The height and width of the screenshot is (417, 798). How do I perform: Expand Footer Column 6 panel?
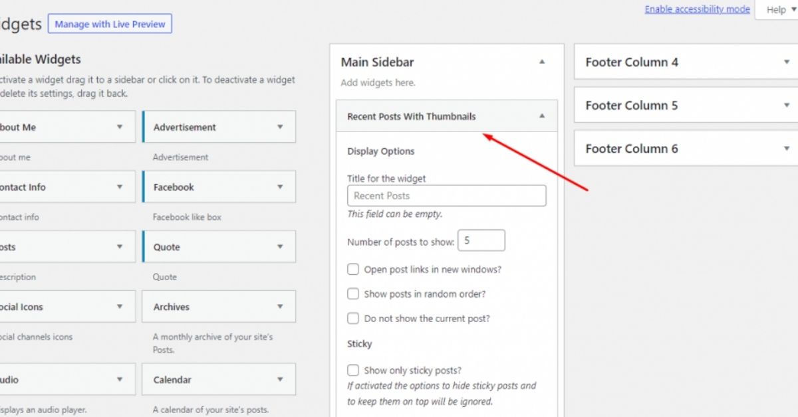pyautogui.click(x=787, y=148)
